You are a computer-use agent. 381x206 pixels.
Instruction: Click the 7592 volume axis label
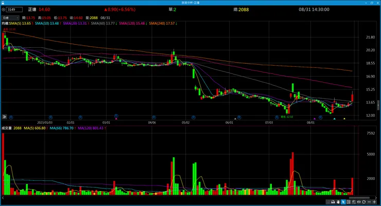click(371, 133)
